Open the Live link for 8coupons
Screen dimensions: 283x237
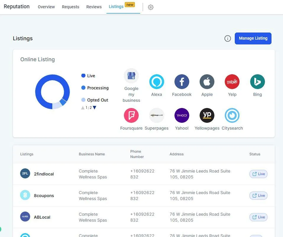click(x=258, y=196)
